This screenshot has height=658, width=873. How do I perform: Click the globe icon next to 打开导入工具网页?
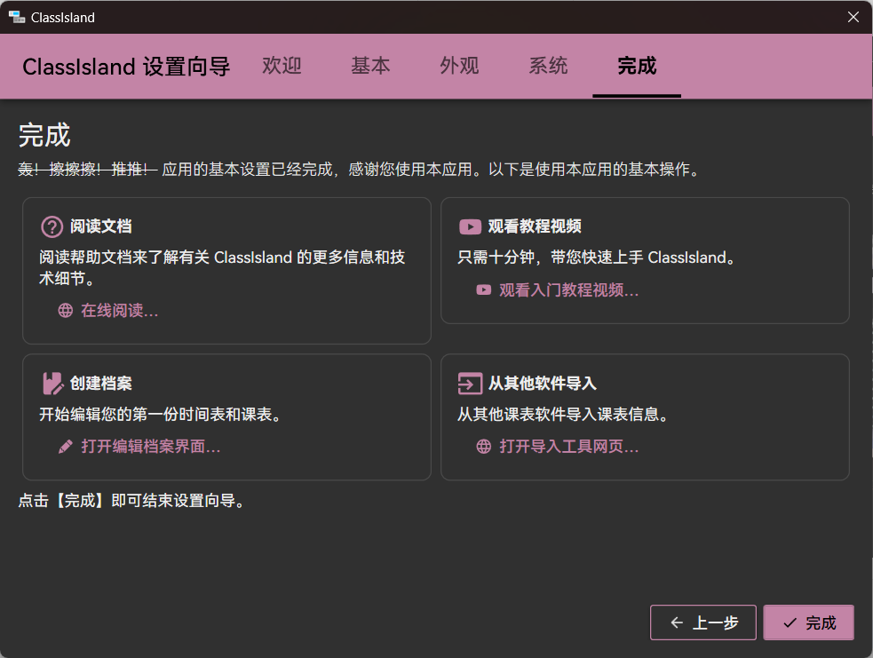pos(484,447)
